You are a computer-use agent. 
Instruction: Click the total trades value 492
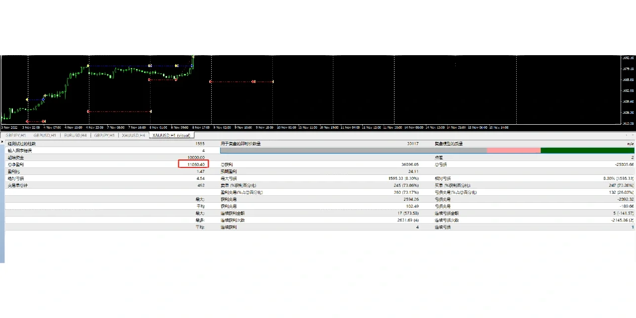coord(200,185)
